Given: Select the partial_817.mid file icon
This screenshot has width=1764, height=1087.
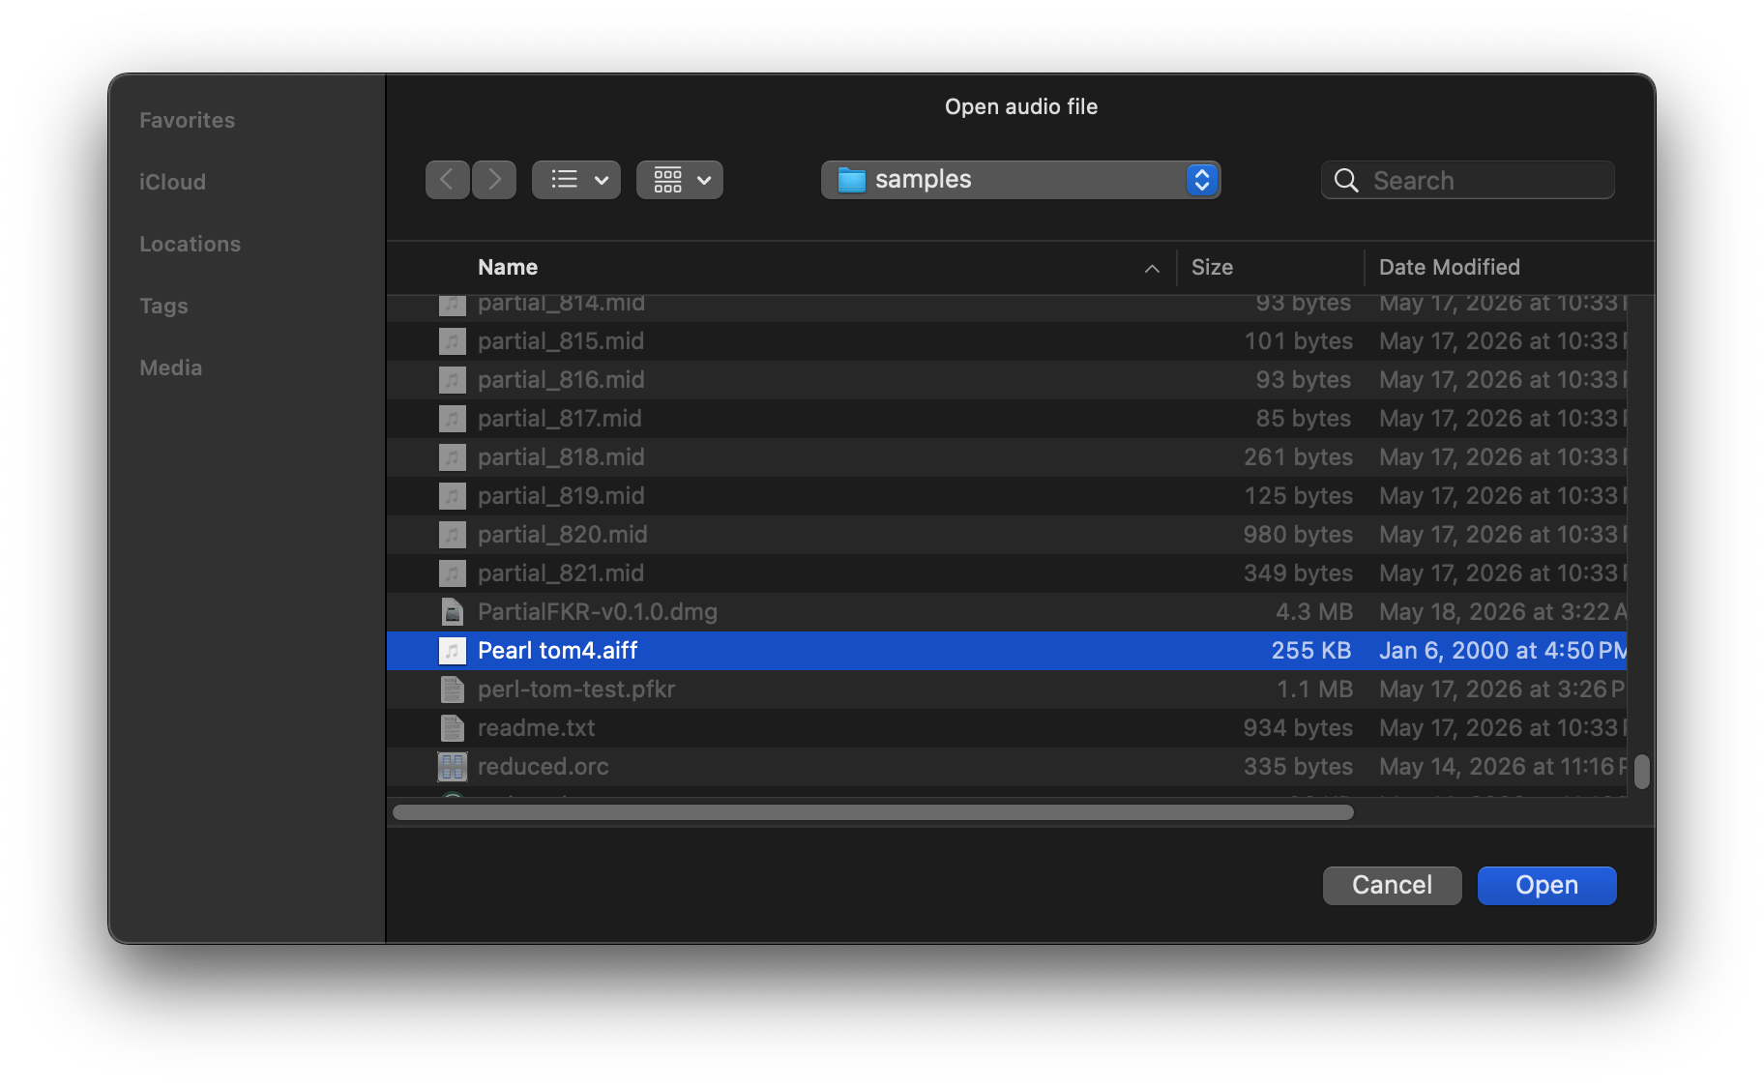Looking at the screenshot, I should [452, 419].
